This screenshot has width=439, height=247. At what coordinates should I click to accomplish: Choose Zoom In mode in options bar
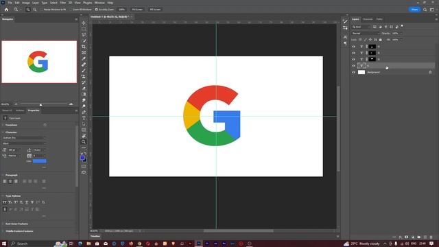tap(28, 10)
